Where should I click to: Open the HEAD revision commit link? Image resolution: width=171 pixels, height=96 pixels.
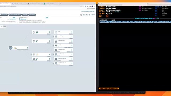[13, 19]
